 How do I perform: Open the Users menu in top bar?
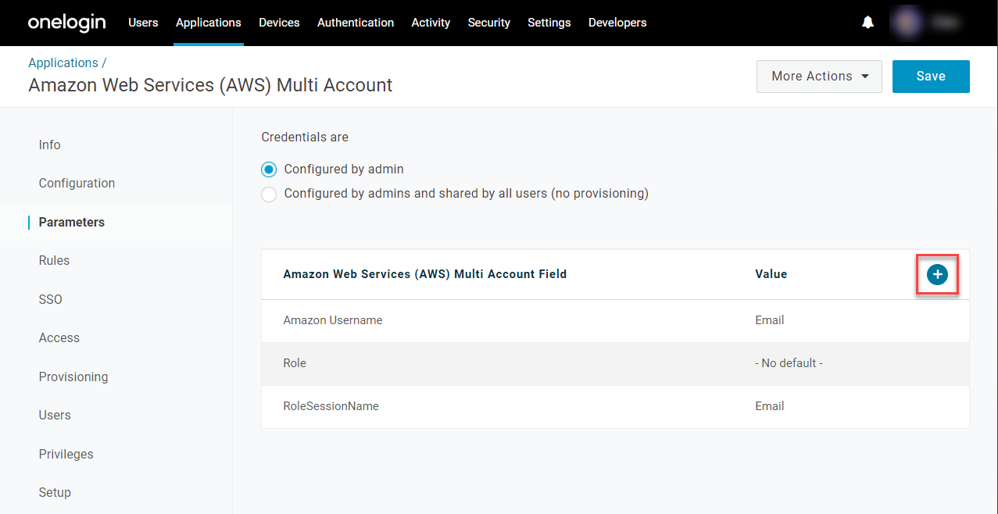point(143,23)
